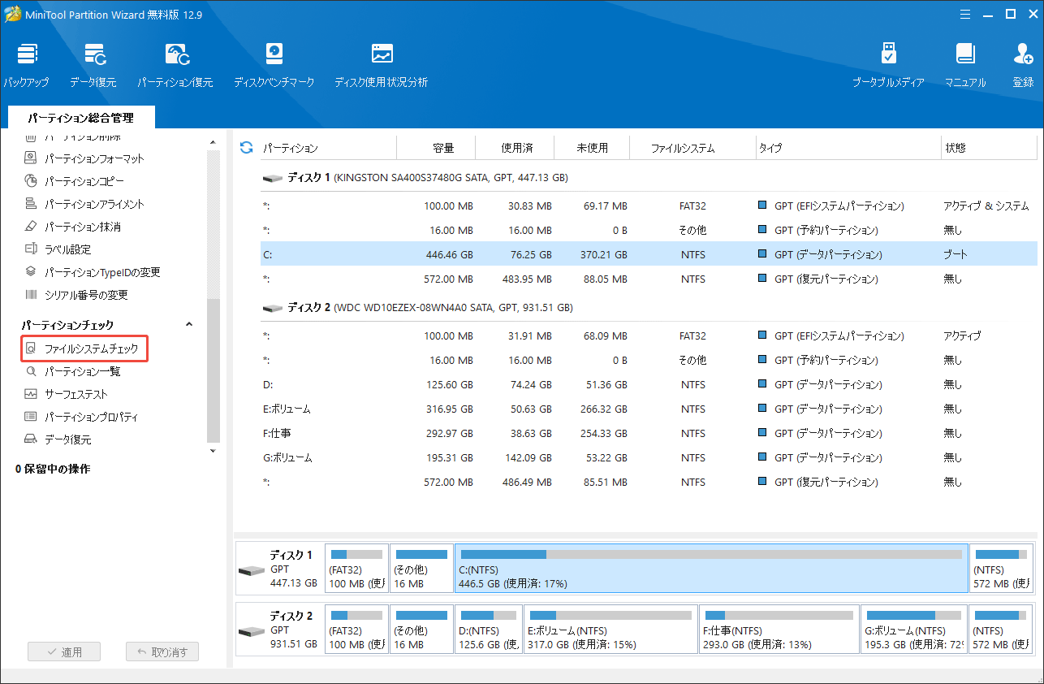Select Disk 1 (FAT32) 100 MB block
The height and width of the screenshot is (684, 1044).
point(356,569)
